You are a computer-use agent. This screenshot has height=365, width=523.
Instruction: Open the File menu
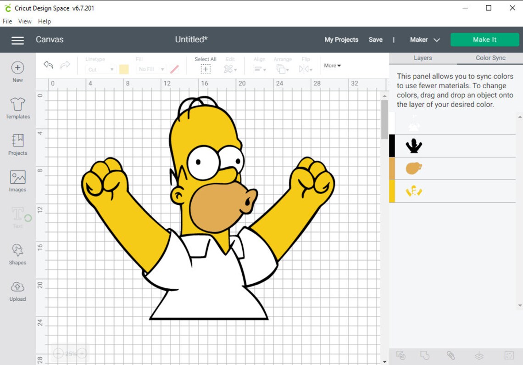[7, 22]
